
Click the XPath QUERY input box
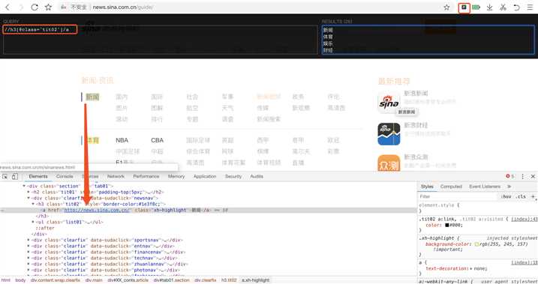pos(161,40)
